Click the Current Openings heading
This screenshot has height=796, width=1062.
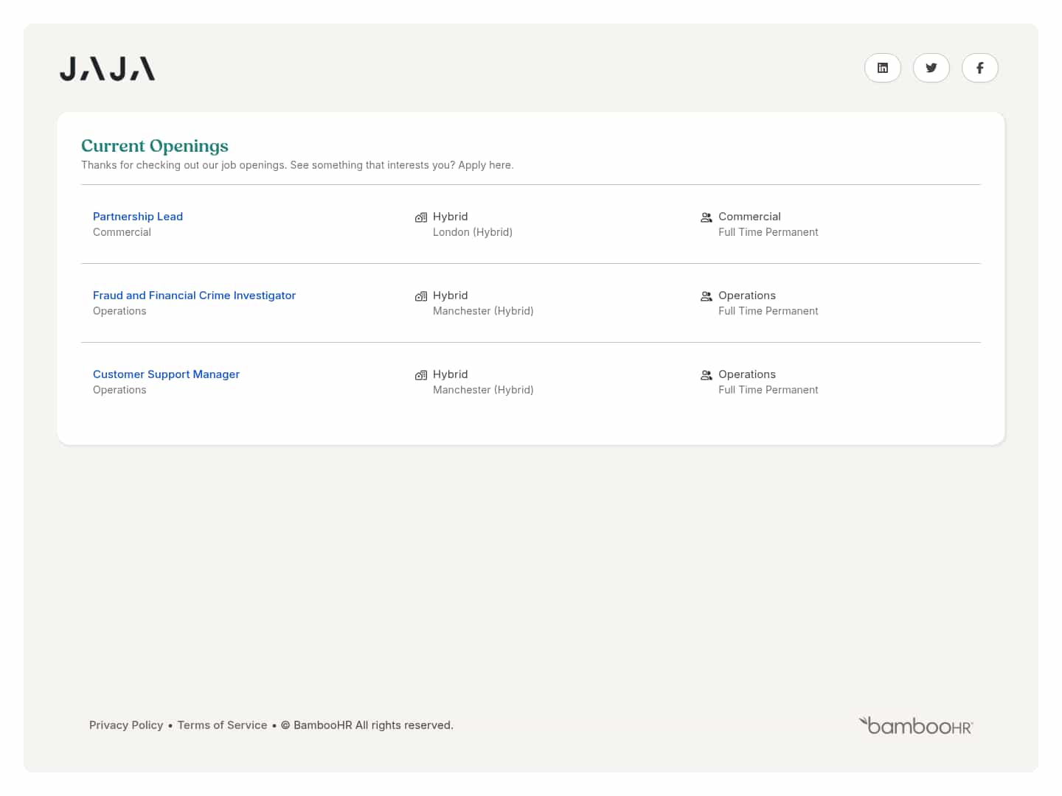click(x=155, y=146)
